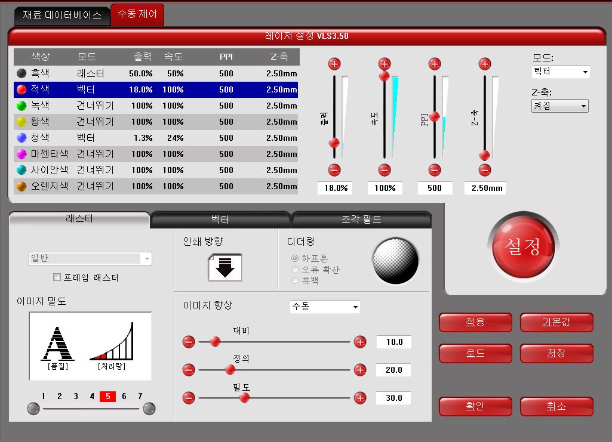Select the 하프톤 dithering radio button

(x=295, y=258)
